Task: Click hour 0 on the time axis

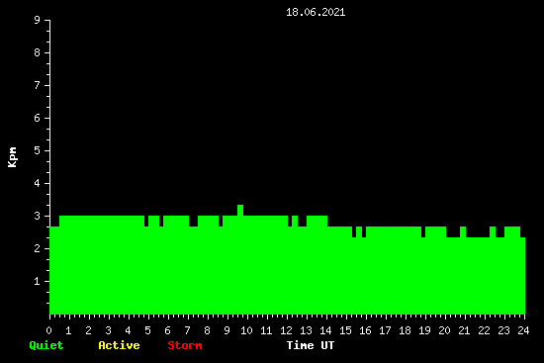Action: [x=48, y=330]
